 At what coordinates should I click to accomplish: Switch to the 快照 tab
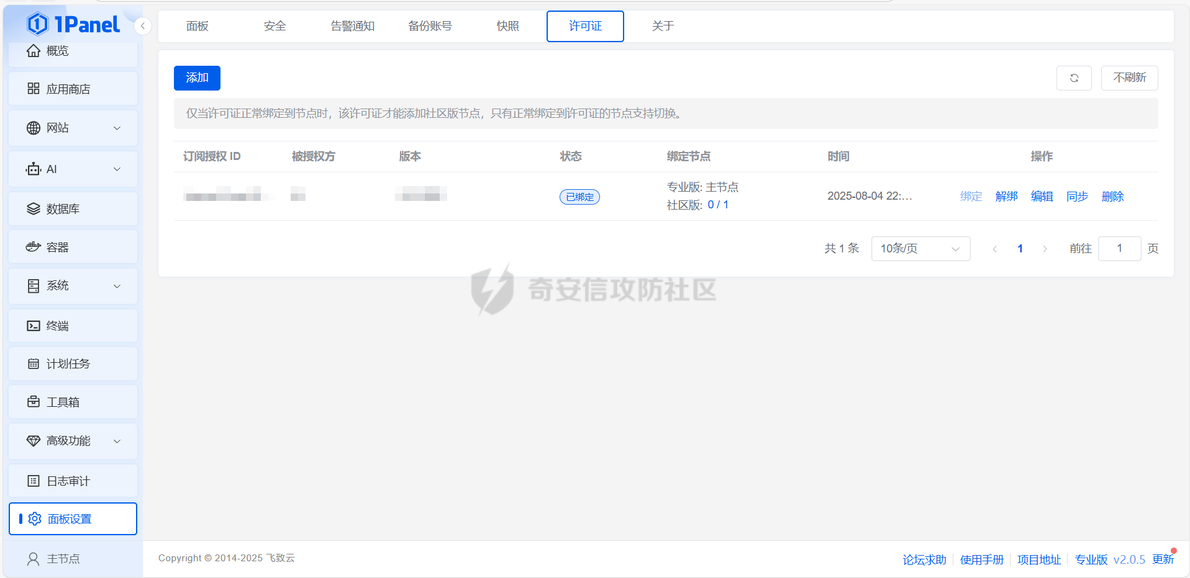(507, 26)
